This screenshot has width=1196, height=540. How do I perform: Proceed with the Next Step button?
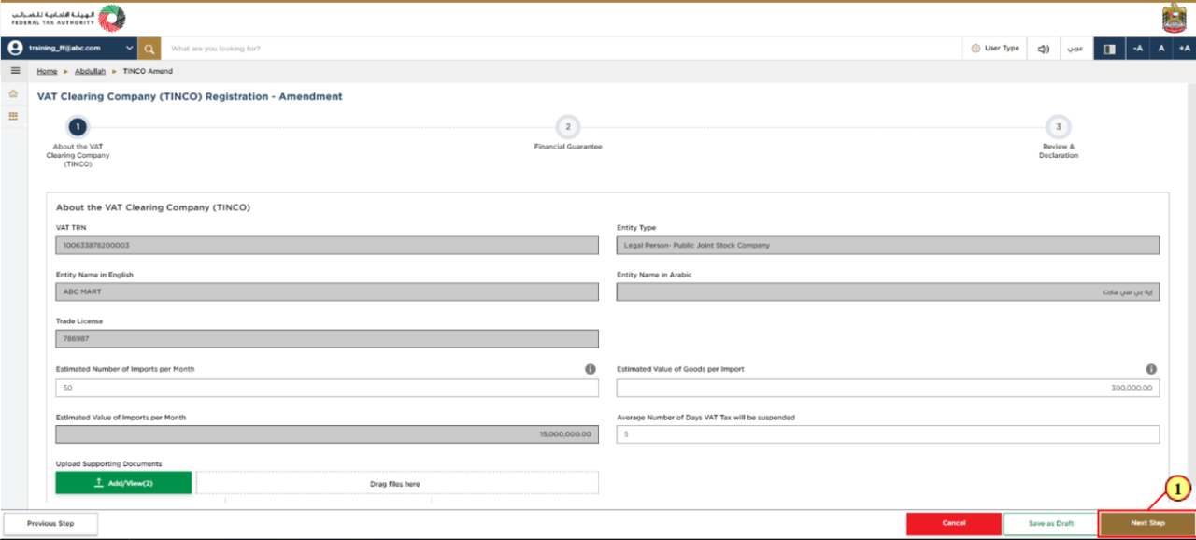click(1147, 523)
